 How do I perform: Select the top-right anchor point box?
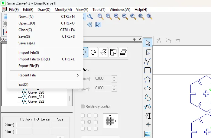click(x=96, y=115)
